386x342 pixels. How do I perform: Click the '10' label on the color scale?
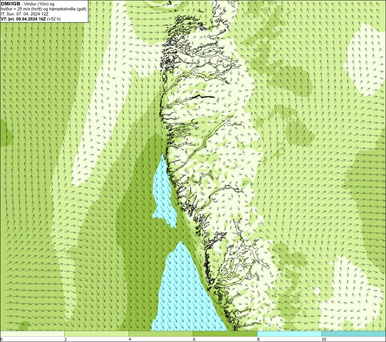click(x=324, y=339)
